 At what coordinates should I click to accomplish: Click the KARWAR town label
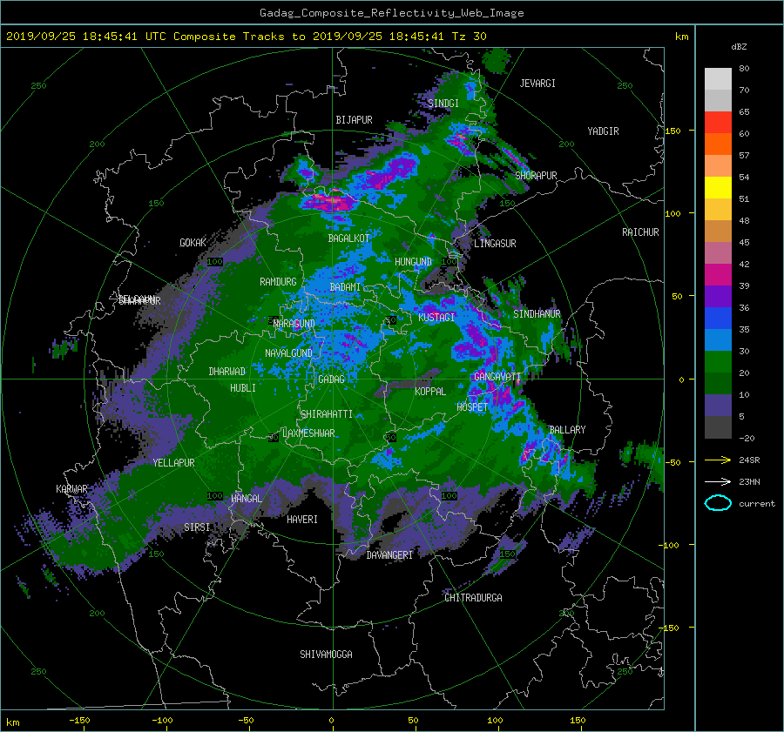pos(71,489)
